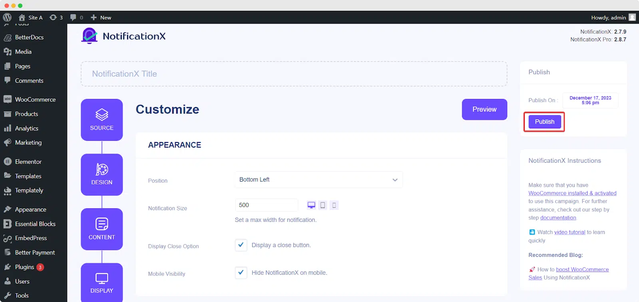Open the comments bubble icon in admin bar
Viewport: 639px width, 302px height.
point(73,18)
